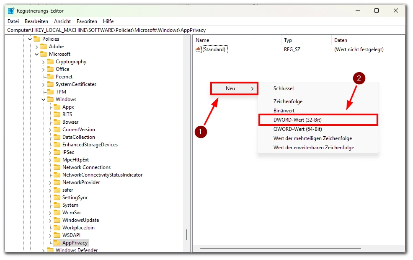Click the tree pane vertical scrollbar thumb
Screen dimensions: 413x260
tap(186, 234)
